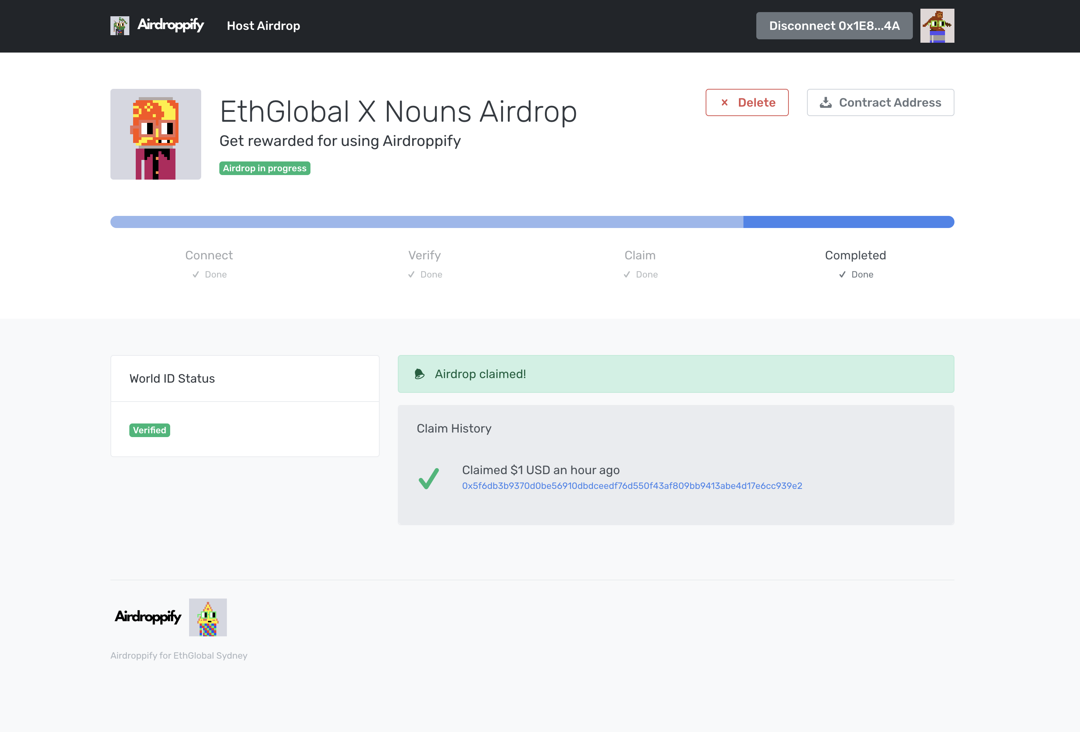Click the 'Airdrop in progress' badge
Screen dimensions: 1080x732
point(264,168)
